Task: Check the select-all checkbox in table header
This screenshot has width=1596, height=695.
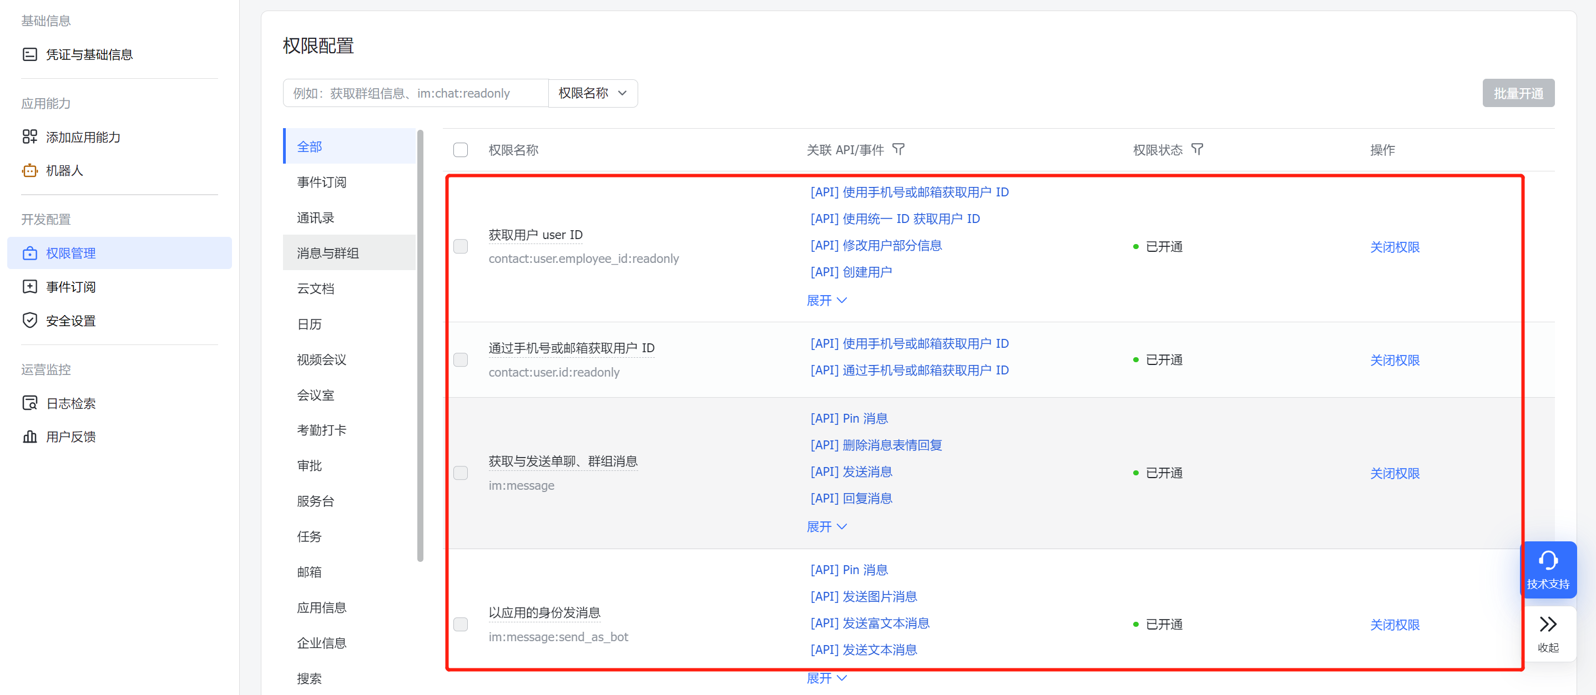Action: pyautogui.click(x=461, y=150)
